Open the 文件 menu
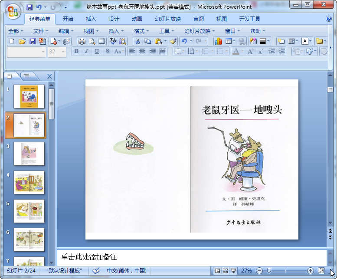 pos(41,31)
